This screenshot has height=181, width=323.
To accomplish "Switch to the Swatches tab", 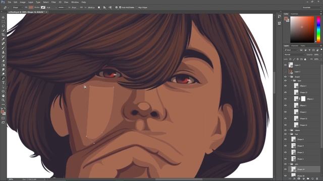I will point(294,14).
